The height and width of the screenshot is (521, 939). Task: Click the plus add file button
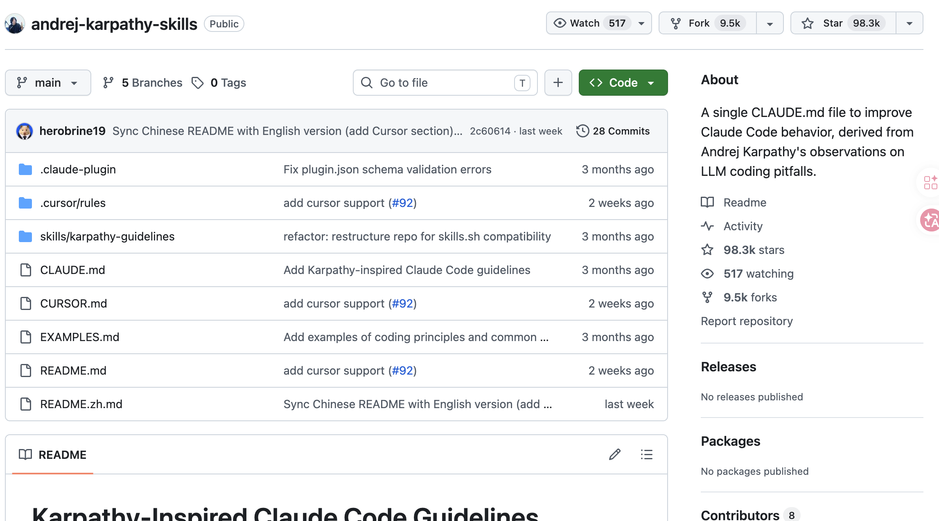click(558, 83)
